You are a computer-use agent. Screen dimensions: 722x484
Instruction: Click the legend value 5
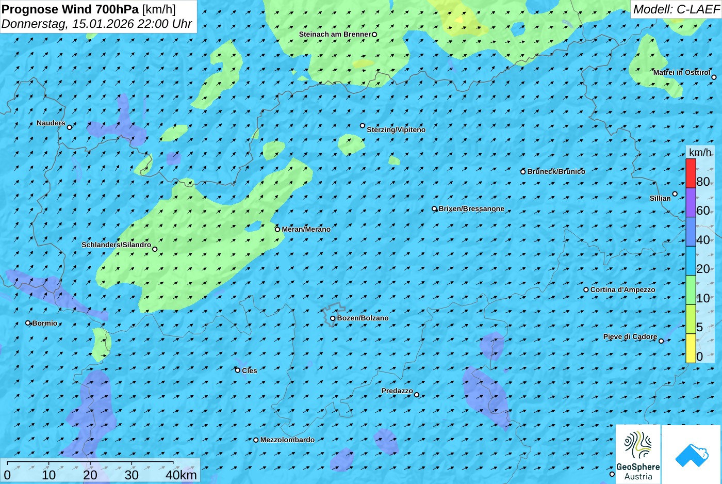point(699,327)
